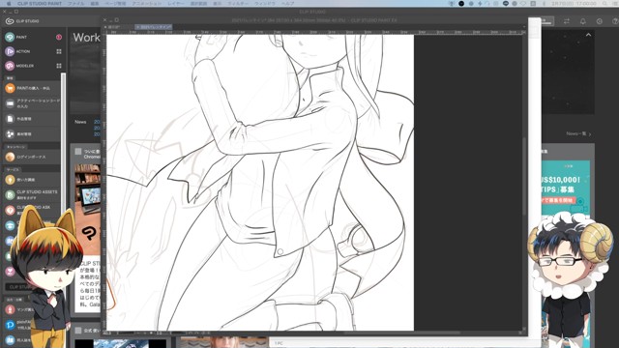Open the activation code entry item

(x=32, y=103)
